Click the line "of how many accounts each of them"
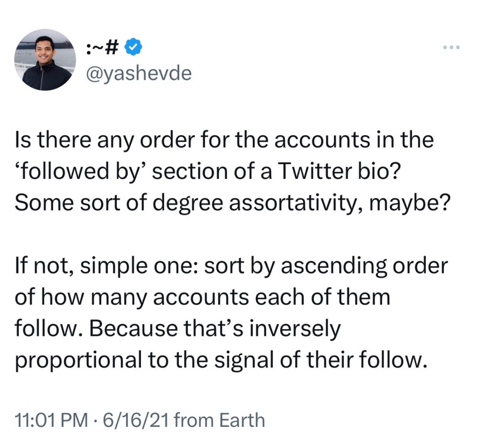This screenshot has width=477, height=446. point(203,297)
